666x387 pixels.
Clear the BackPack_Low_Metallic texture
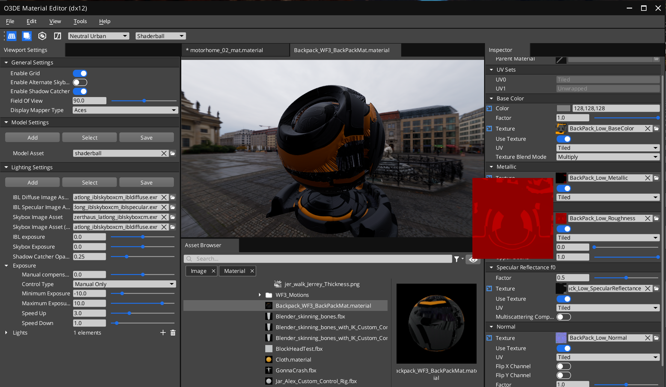[x=647, y=178]
